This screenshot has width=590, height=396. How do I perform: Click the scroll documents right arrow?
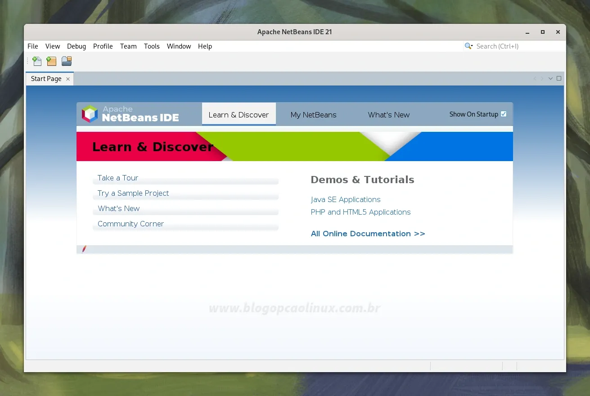[x=542, y=79]
